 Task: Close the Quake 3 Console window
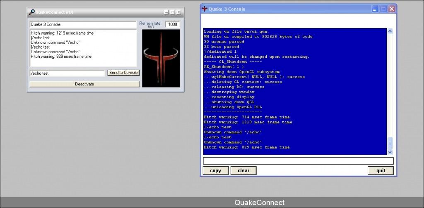(392, 9)
